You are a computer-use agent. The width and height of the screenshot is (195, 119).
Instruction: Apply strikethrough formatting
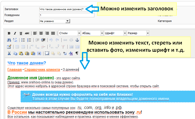pyautogui.click(x=27, y=33)
